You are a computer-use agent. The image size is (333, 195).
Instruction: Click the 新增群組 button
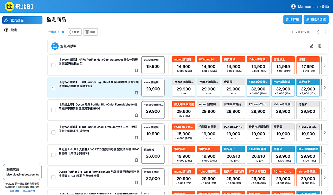tap(292, 19)
